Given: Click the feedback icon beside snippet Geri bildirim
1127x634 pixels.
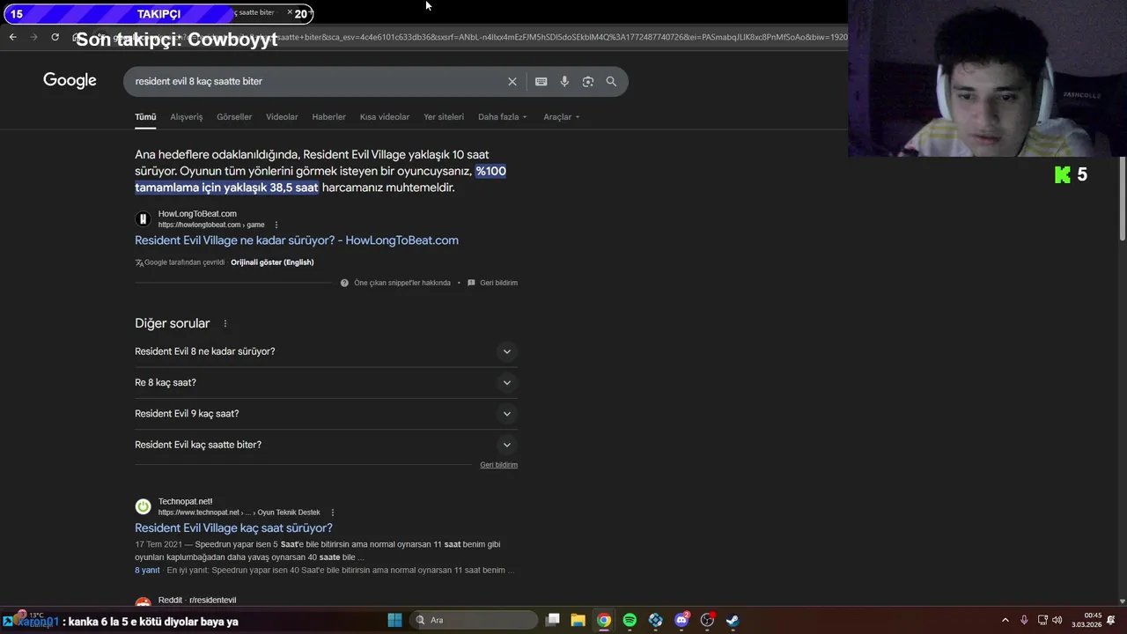Looking at the screenshot, I should click(471, 283).
